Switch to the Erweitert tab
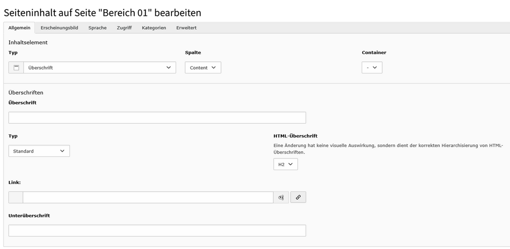Viewport: 510px width, 249px height. click(186, 28)
